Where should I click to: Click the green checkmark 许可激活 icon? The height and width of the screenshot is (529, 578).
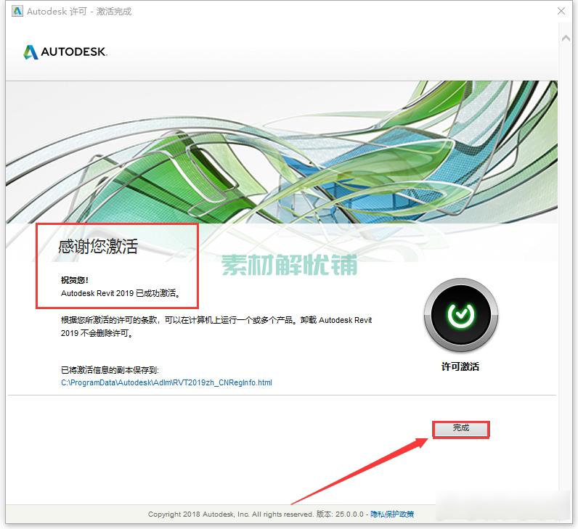click(461, 315)
